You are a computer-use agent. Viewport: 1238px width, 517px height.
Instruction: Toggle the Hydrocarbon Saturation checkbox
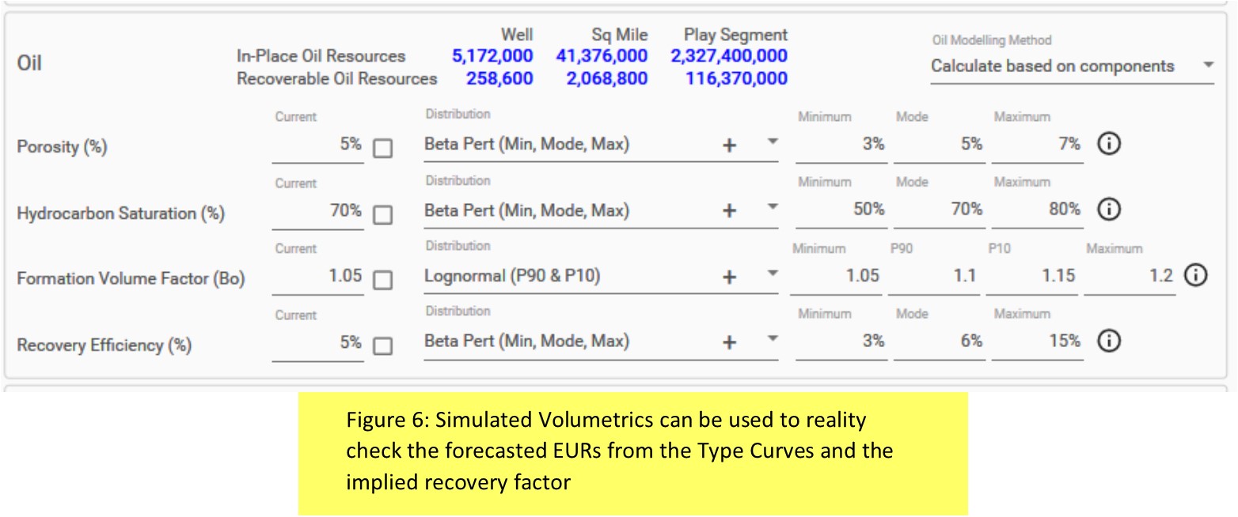tap(382, 214)
